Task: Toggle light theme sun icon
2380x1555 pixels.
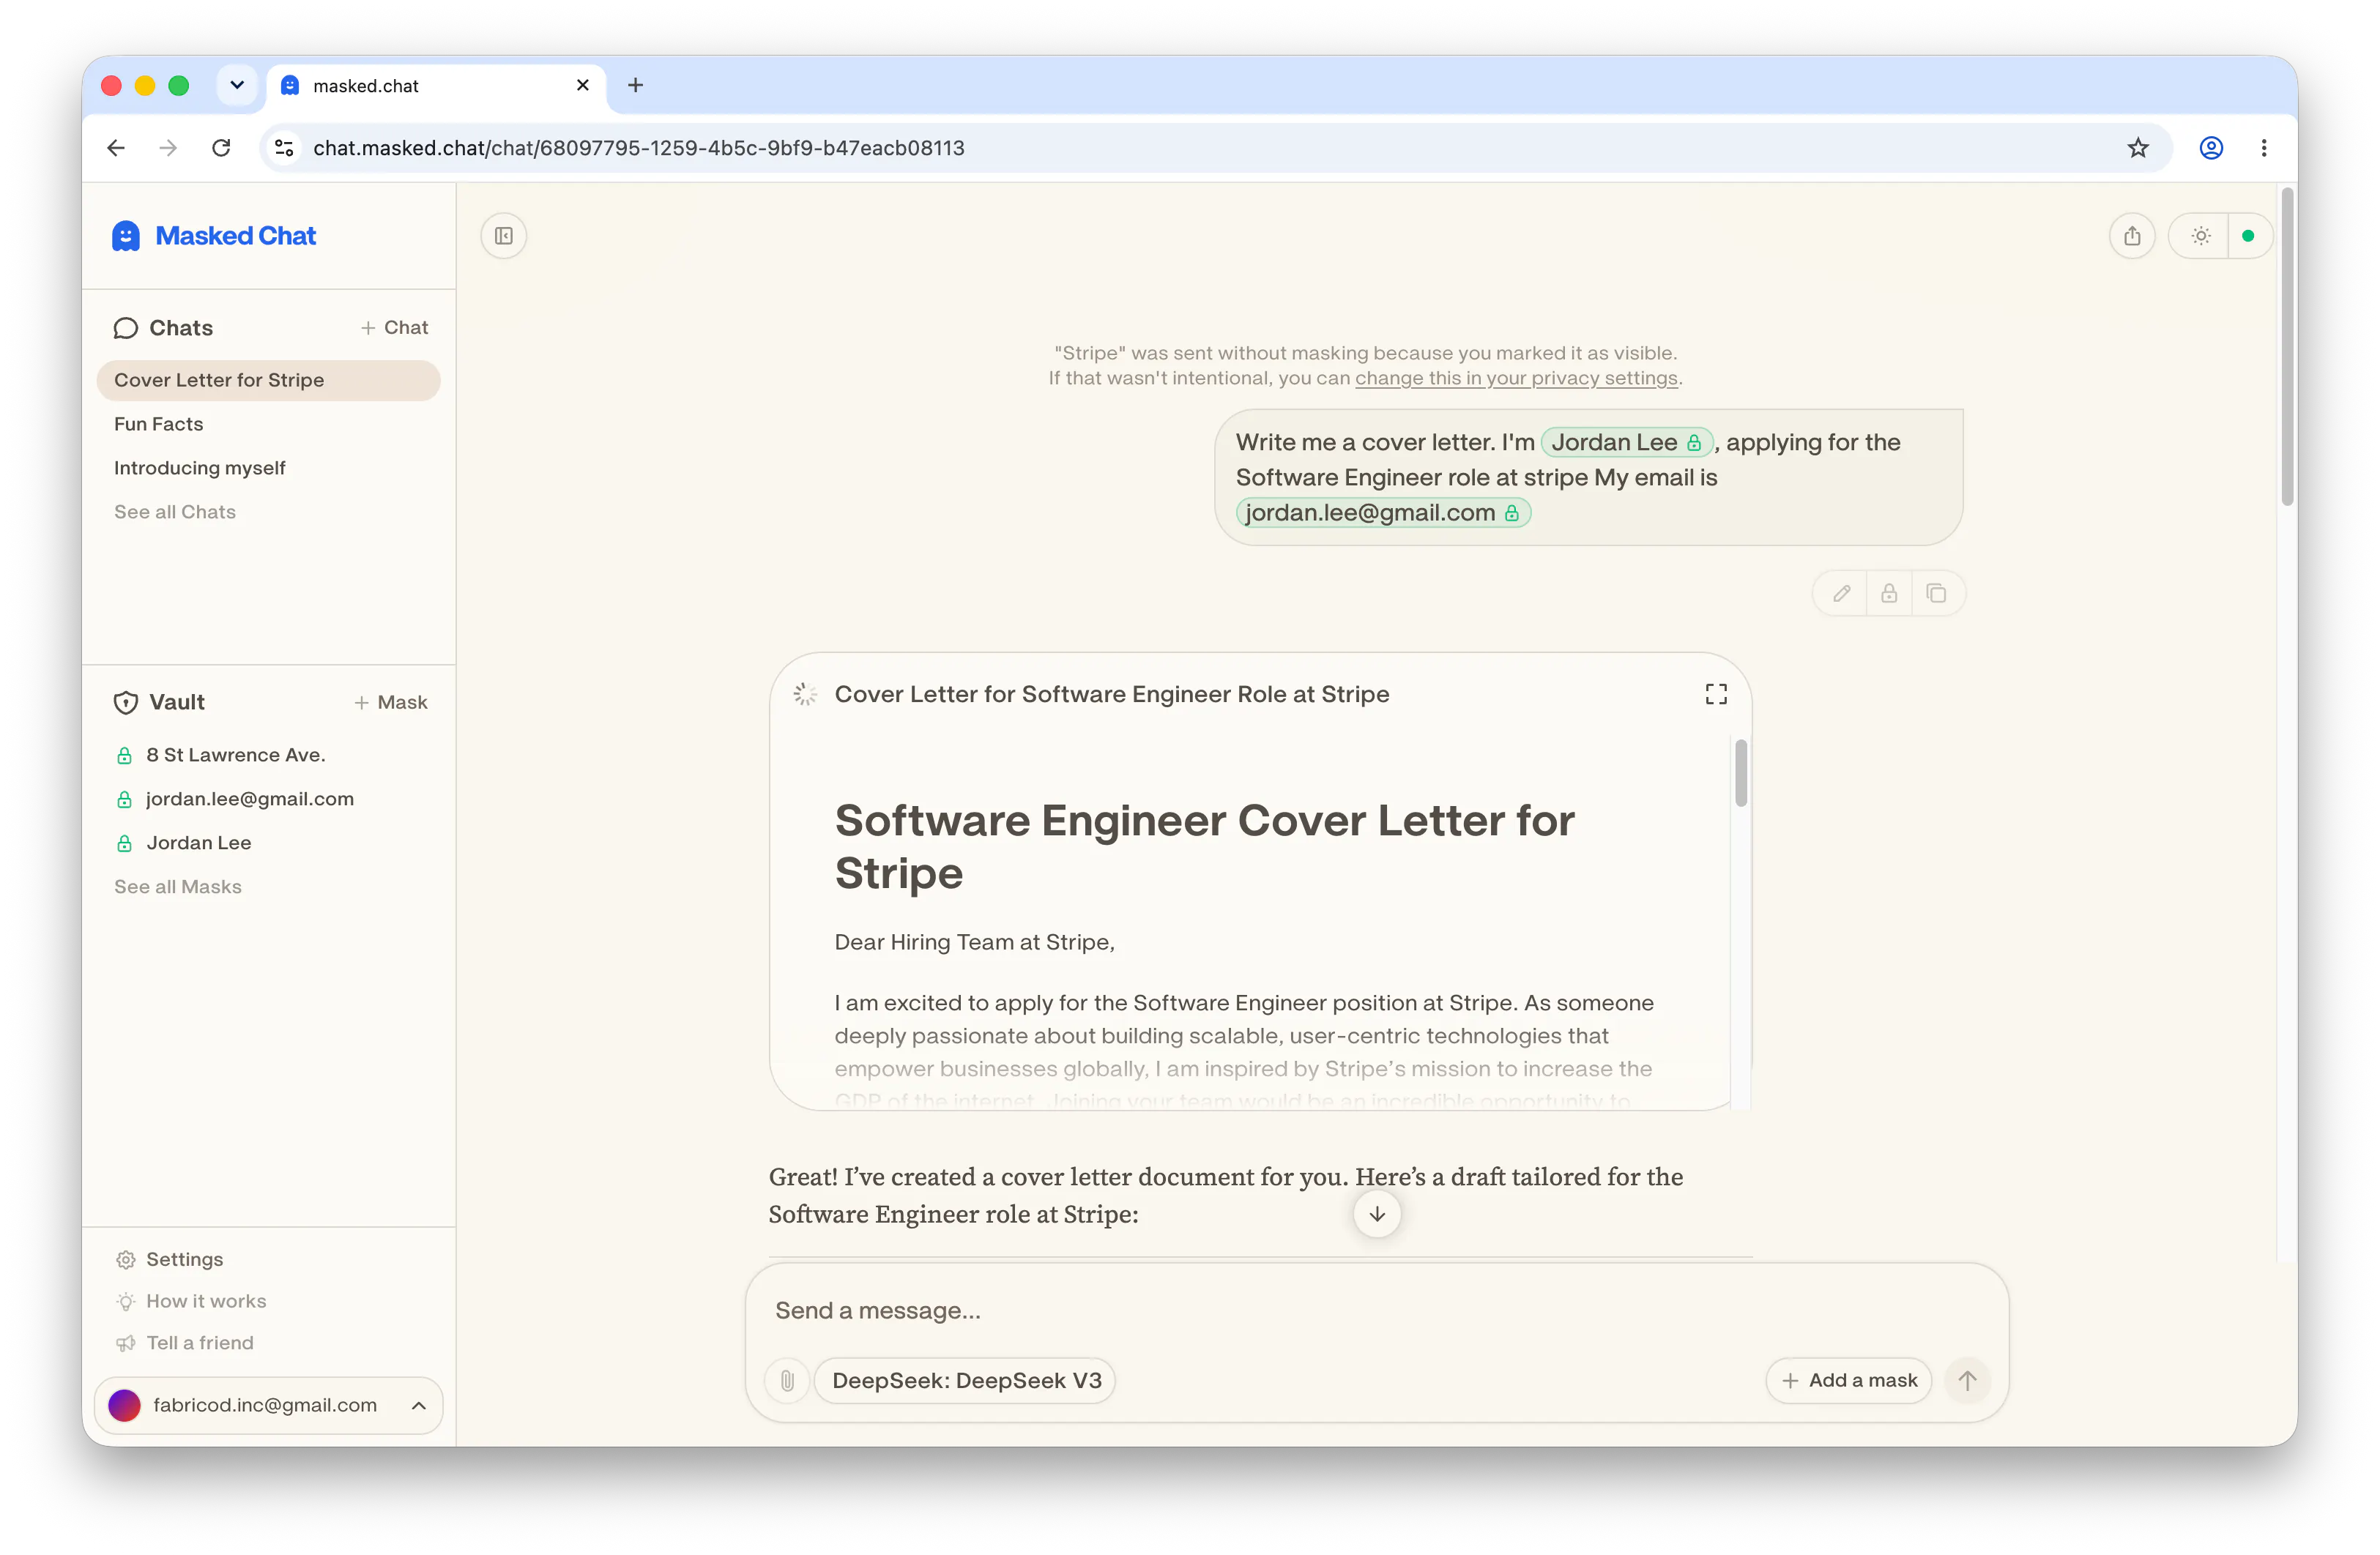Action: tap(2200, 236)
